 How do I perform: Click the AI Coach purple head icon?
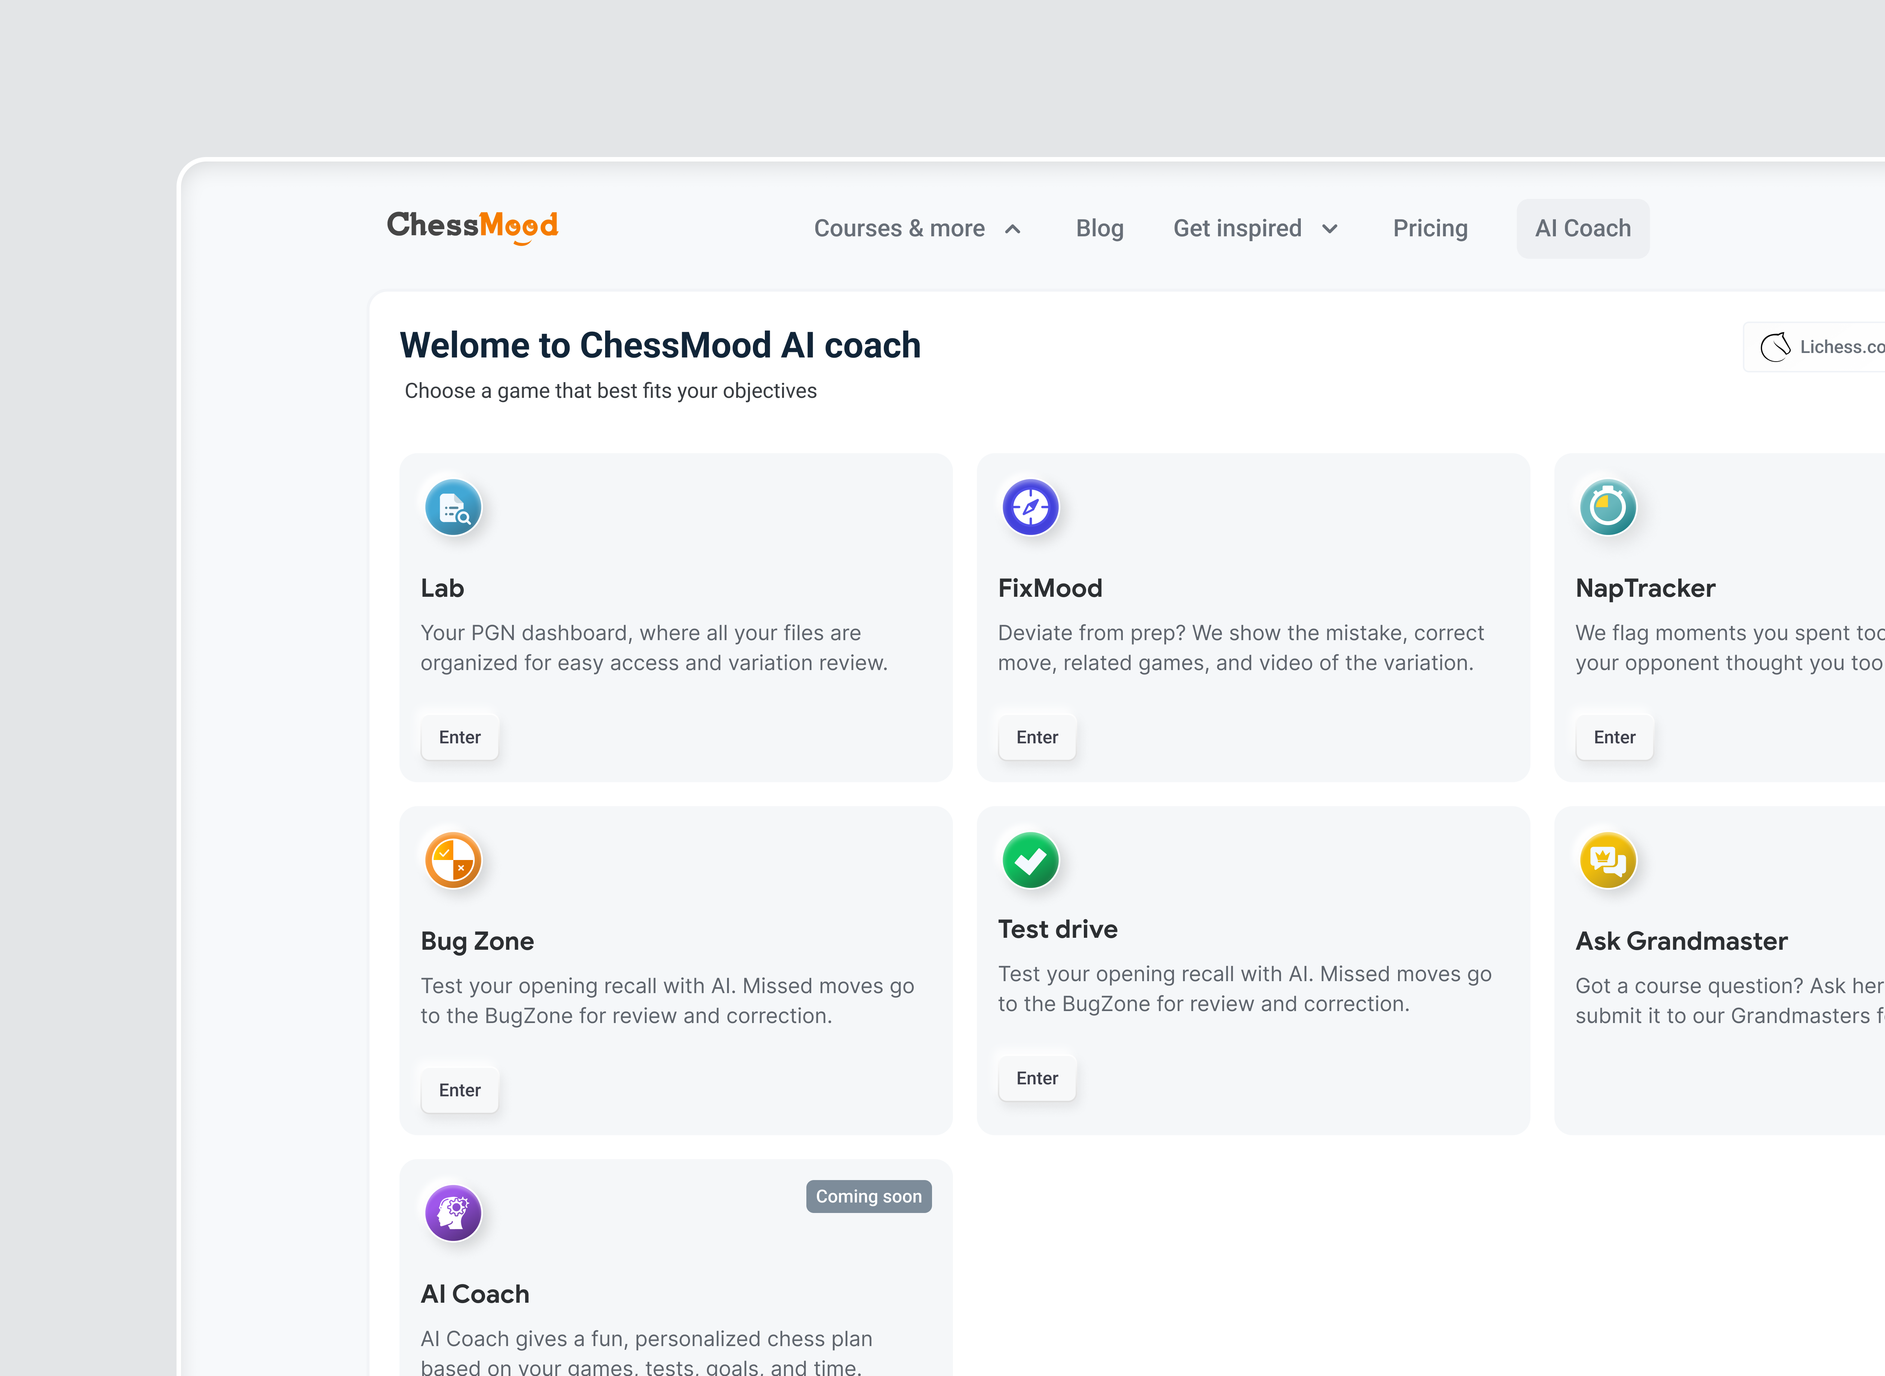coord(453,1214)
